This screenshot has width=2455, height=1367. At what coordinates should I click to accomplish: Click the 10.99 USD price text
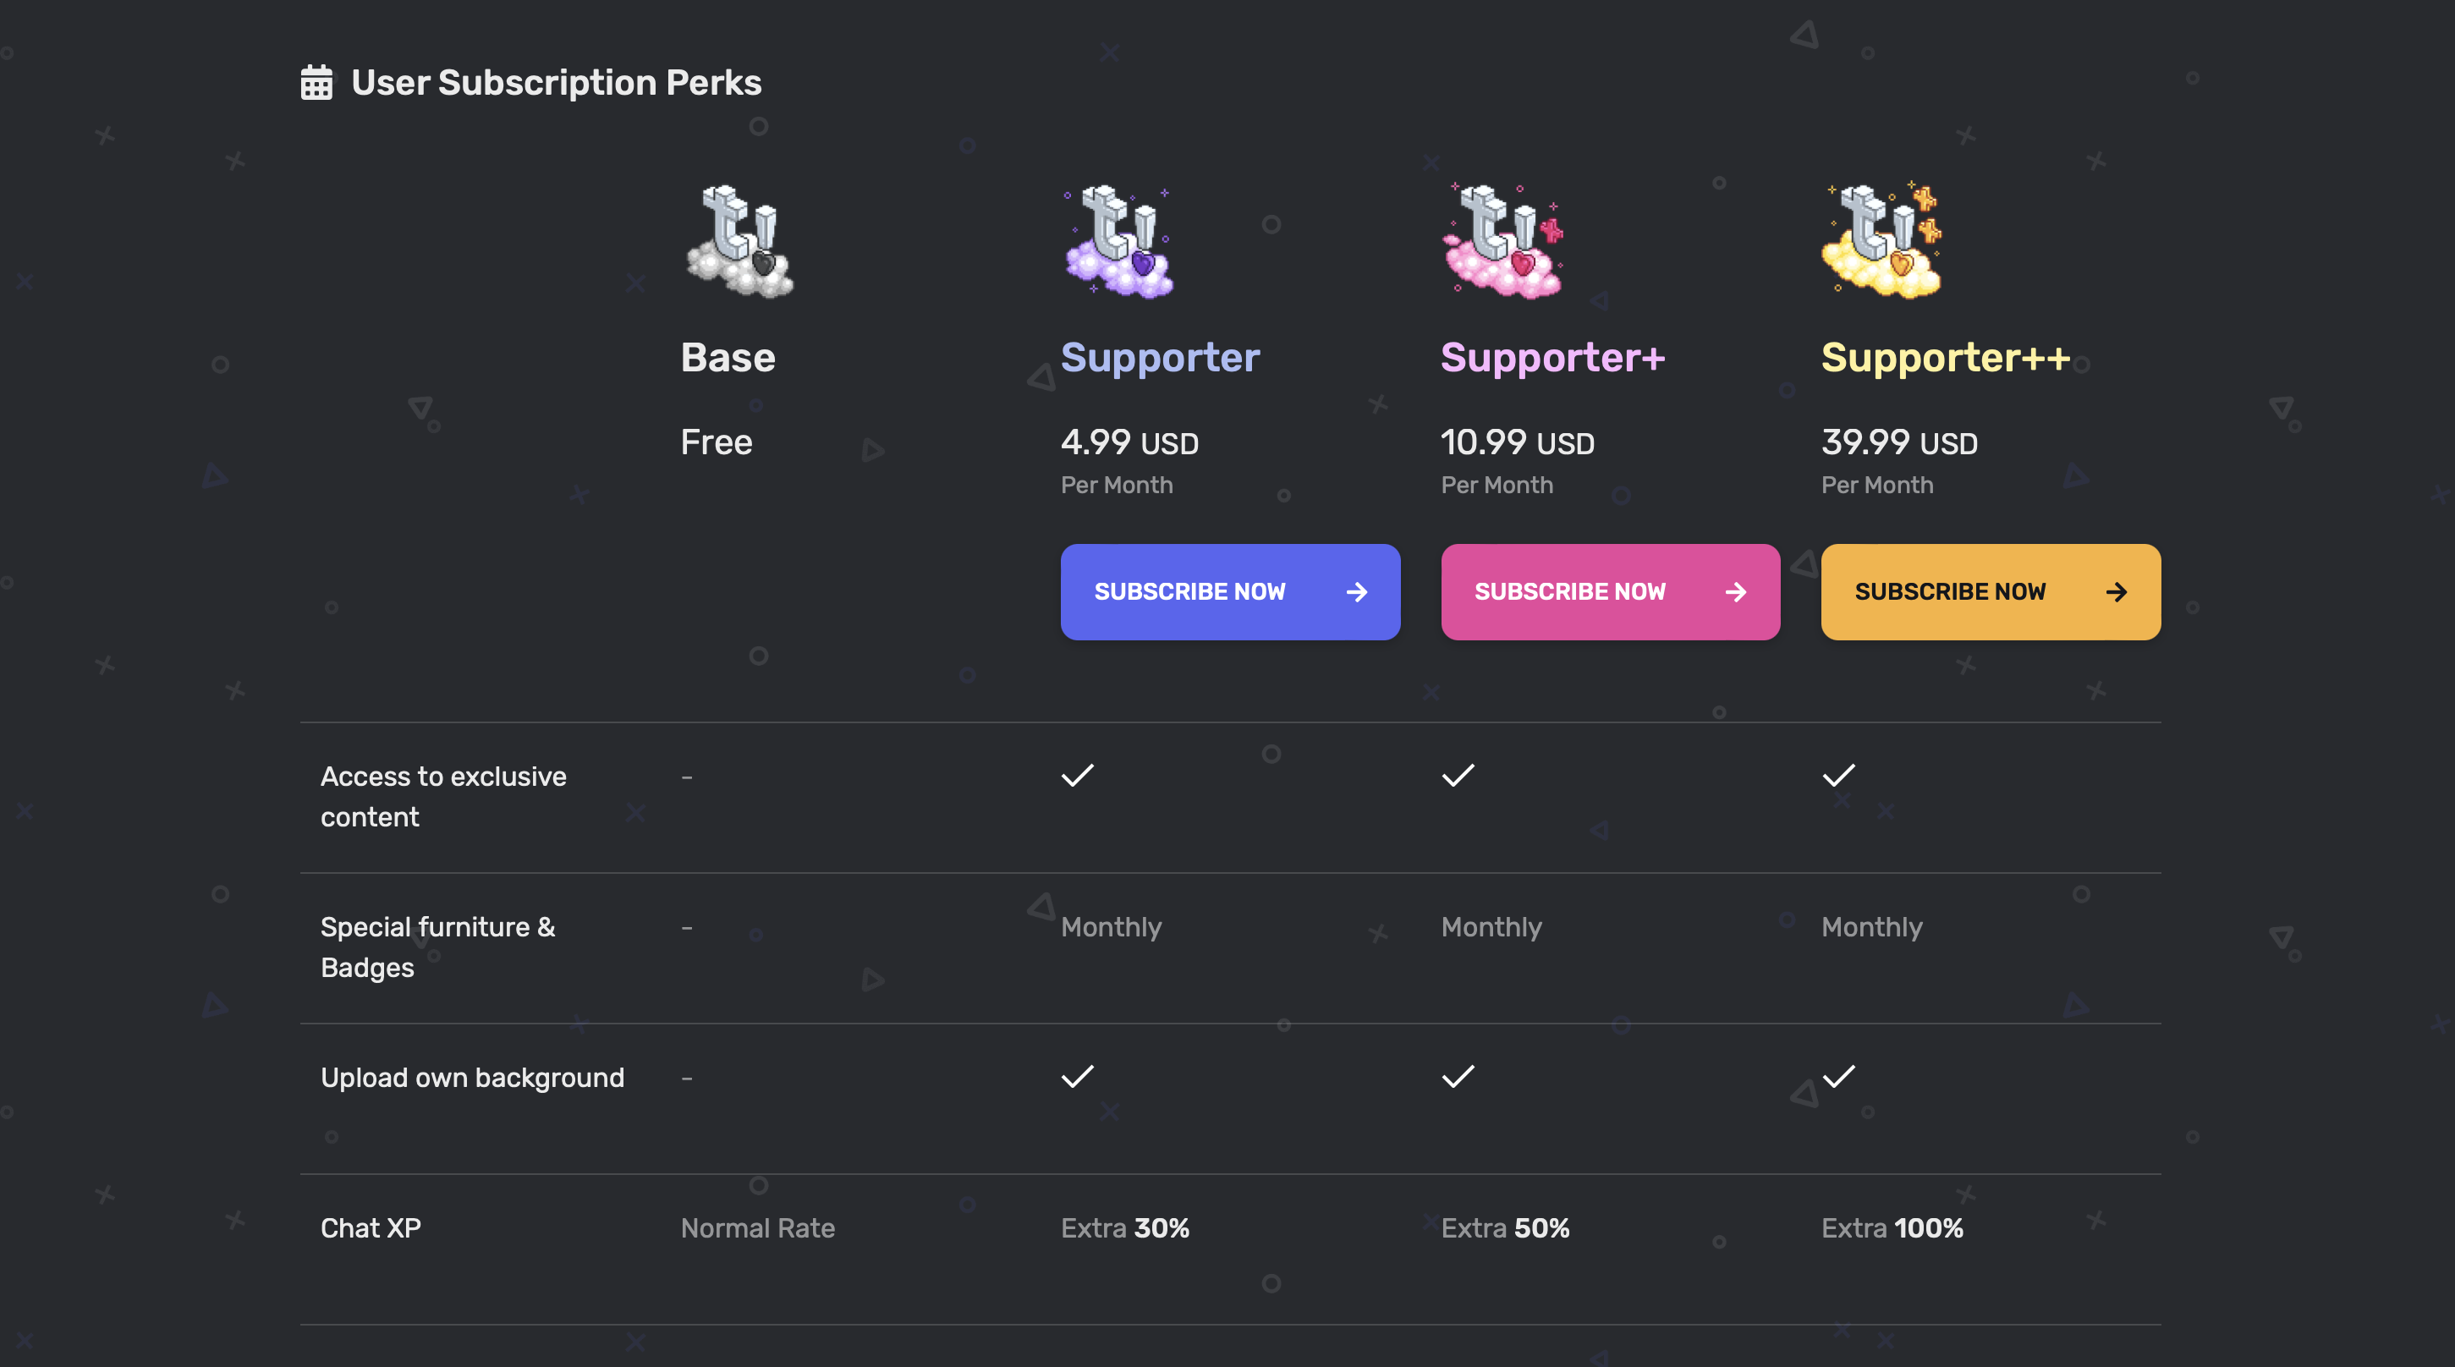point(1517,442)
